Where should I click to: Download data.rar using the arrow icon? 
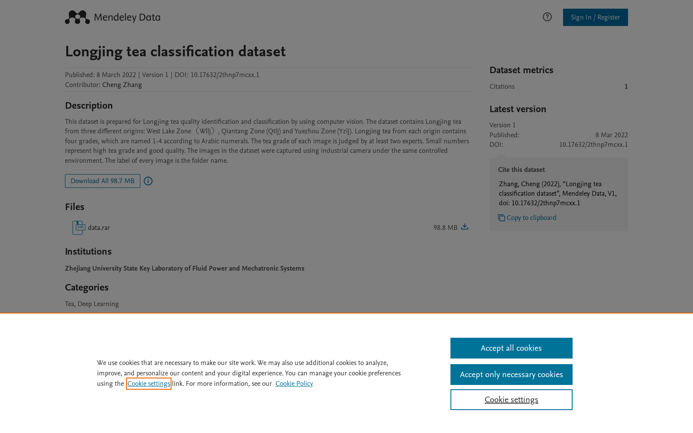465,227
